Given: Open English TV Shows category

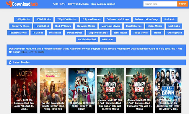Looking at the screenshot, I should tap(20, 26).
